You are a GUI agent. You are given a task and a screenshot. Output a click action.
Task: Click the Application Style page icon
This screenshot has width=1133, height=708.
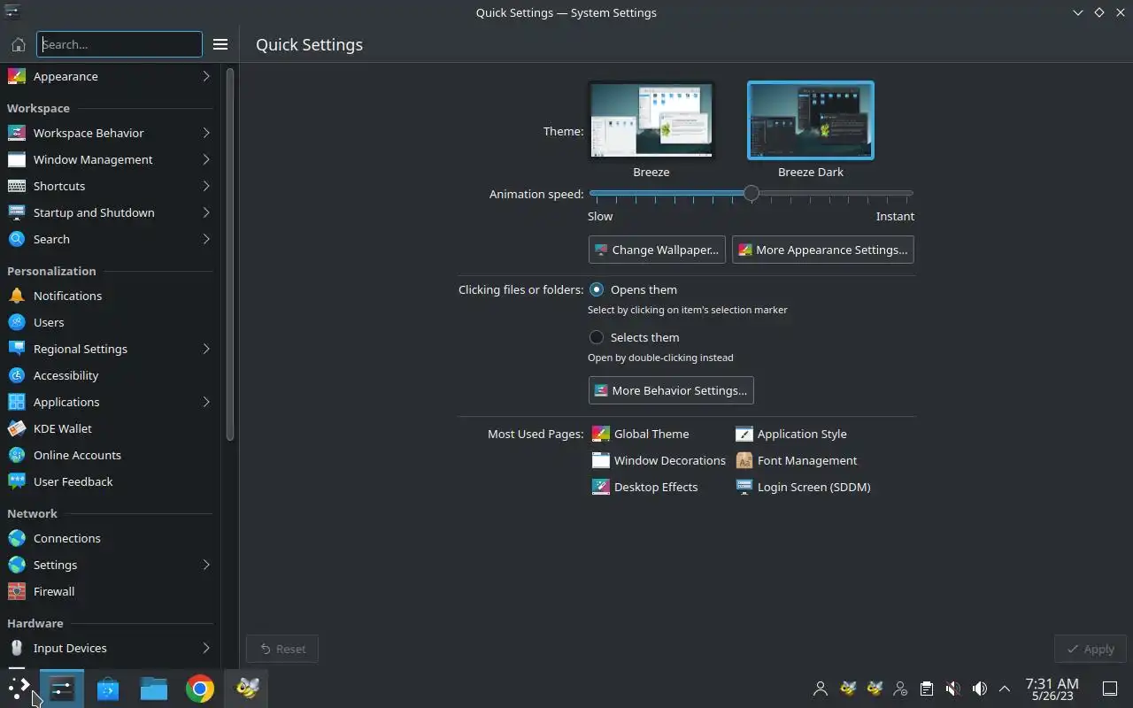[744, 434]
